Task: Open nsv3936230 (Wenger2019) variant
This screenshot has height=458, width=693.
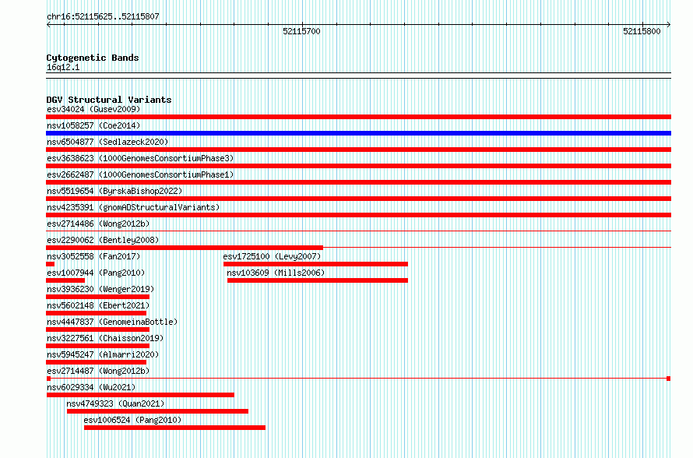Action: point(100,289)
